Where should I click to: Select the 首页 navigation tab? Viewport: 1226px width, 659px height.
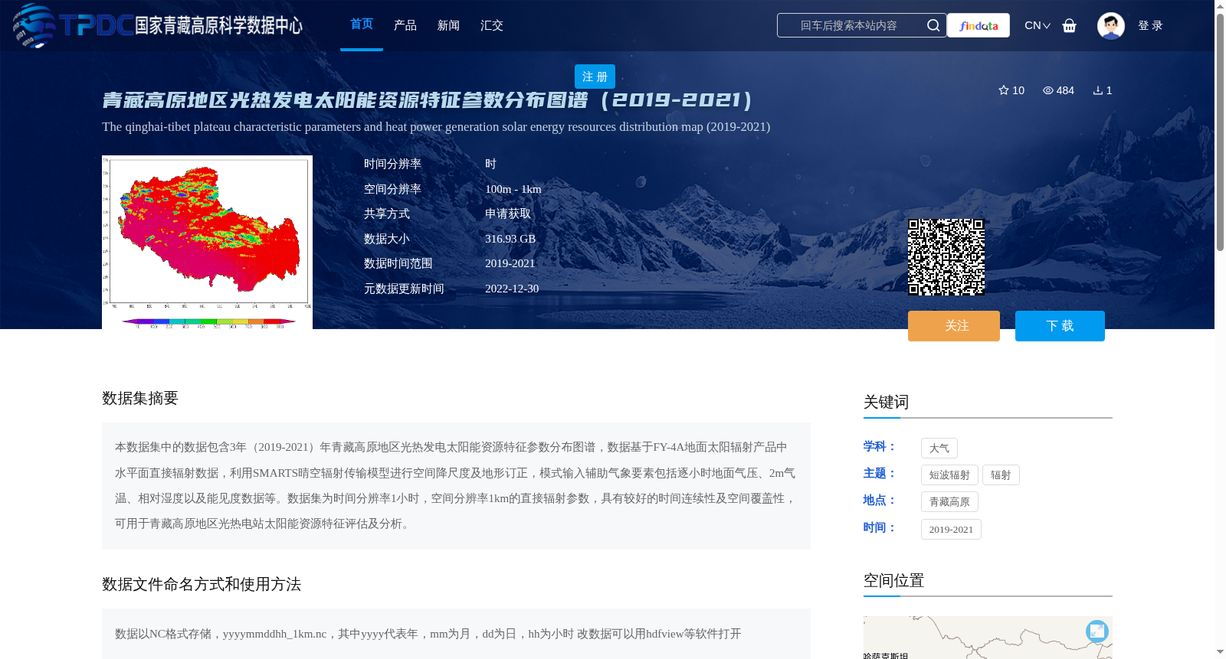(x=362, y=24)
